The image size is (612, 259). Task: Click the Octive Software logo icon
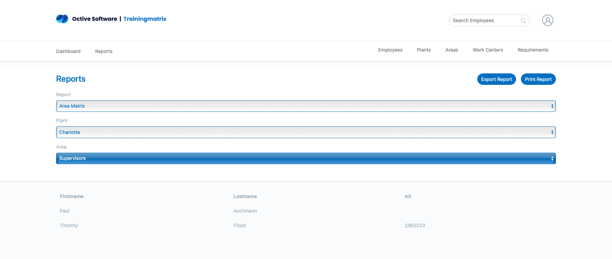(62, 19)
